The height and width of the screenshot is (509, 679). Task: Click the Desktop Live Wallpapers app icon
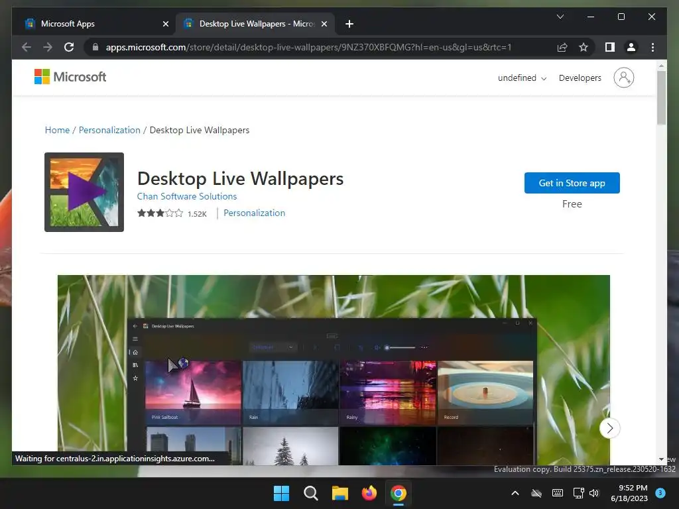pyautogui.click(x=84, y=192)
